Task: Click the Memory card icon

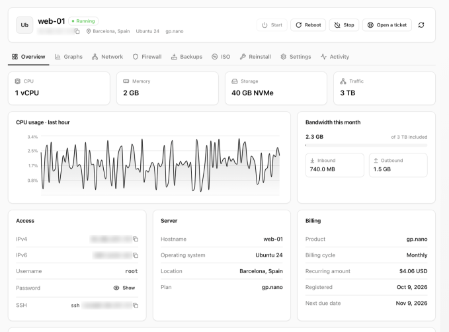Action: point(126,81)
